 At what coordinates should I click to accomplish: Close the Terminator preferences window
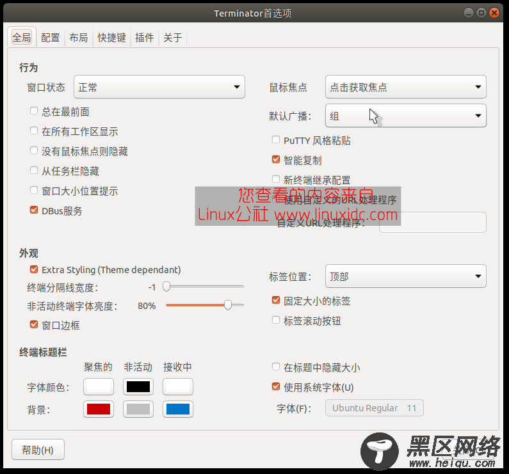point(494,13)
